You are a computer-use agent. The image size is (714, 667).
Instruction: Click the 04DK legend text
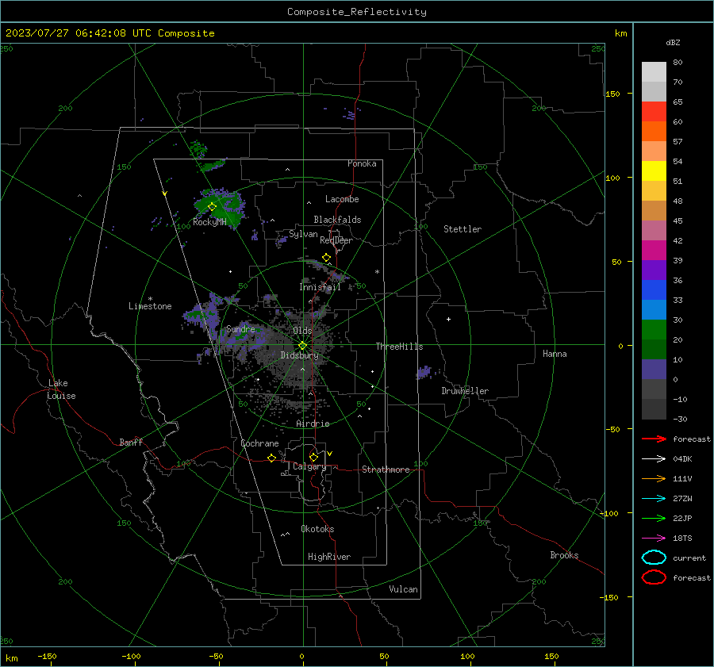pos(682,459)
